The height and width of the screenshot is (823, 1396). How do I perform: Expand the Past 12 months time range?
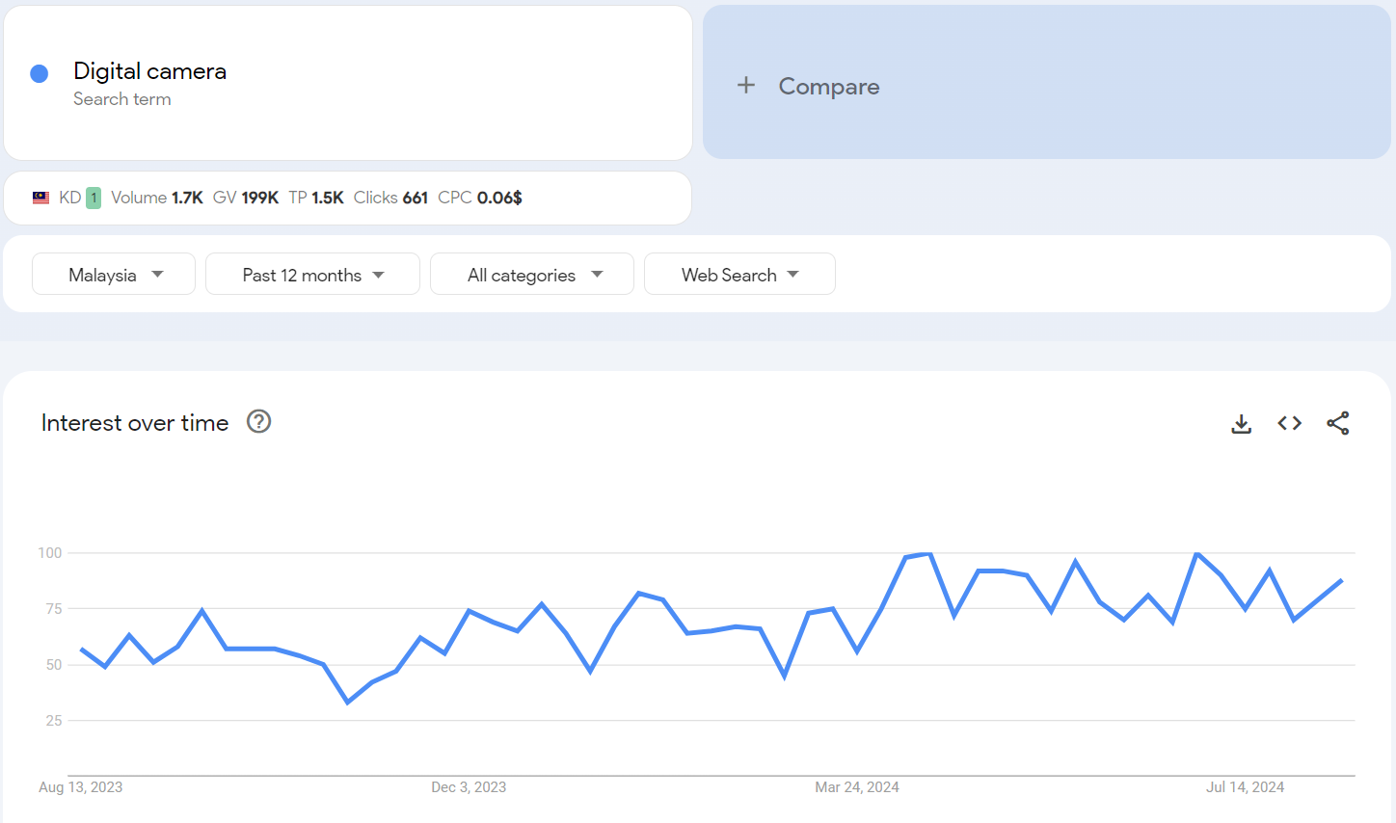pos(312,275)
